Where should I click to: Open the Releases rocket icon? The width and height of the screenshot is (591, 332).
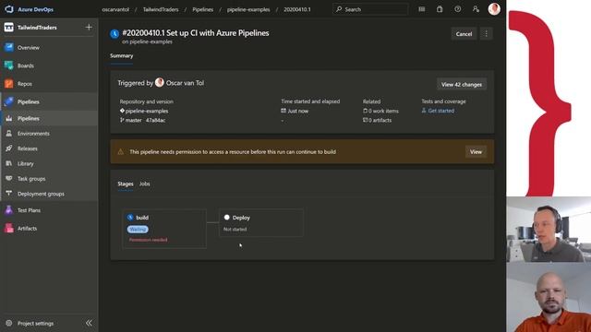(9, 148)
